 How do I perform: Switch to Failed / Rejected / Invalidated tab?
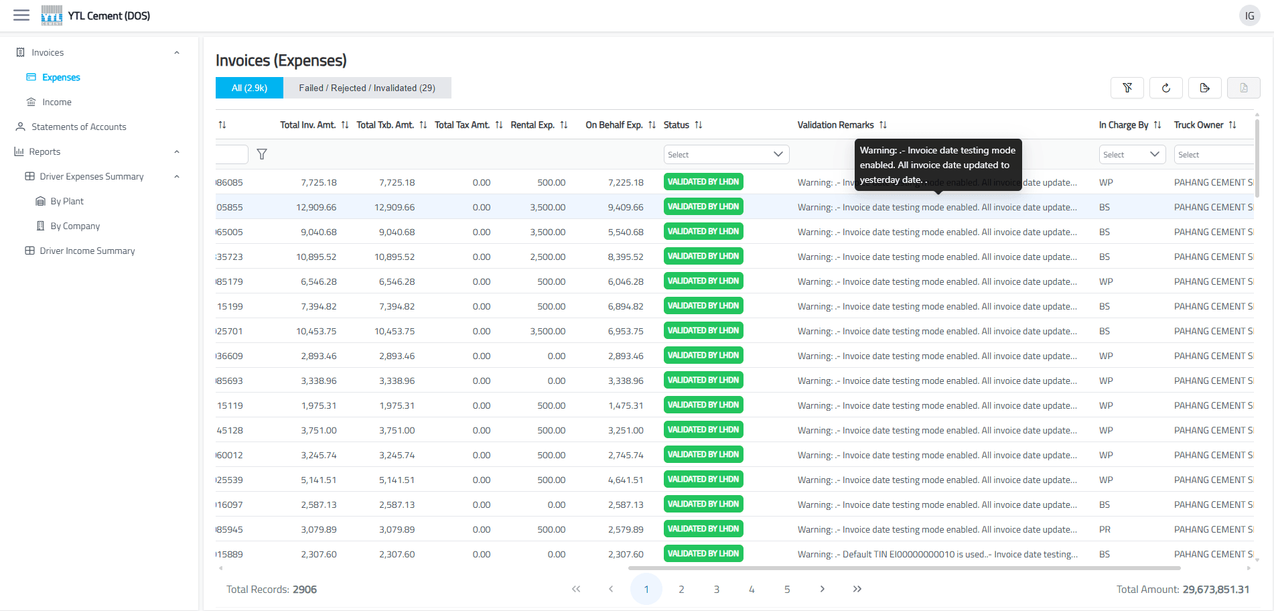coord(367,88)
